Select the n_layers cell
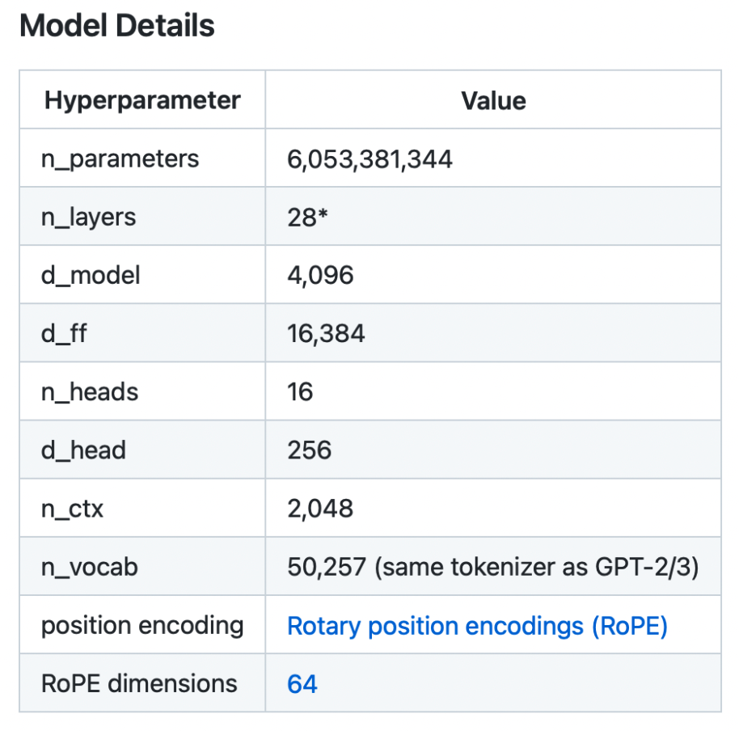The width and height of the screenshot is (739, 731). click(x=89, y=217)
